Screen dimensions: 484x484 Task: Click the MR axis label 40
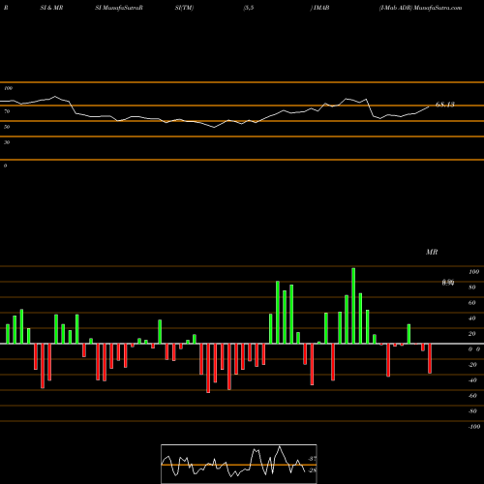[x=472, y=318]
